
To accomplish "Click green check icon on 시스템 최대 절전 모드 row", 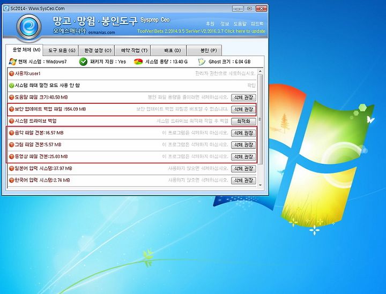I will tap(11, 85).
